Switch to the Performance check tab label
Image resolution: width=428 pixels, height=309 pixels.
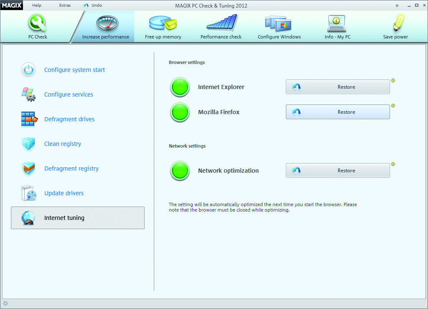(221, 37)
